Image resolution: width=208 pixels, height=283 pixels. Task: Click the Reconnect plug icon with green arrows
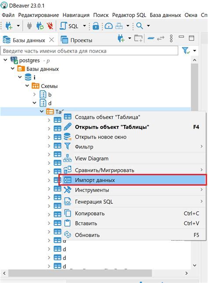40,26
